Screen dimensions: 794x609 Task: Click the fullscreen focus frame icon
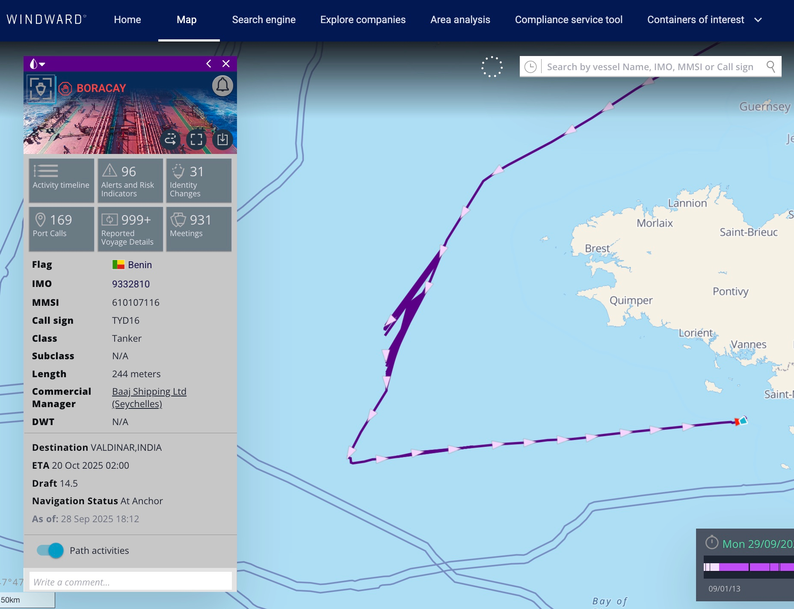pyautogui.click(x=196, y=139)
